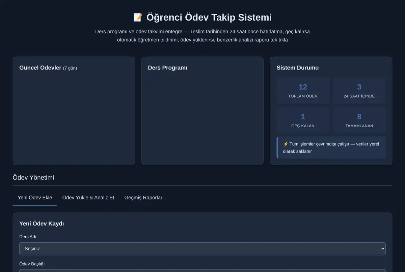Click the offline notice text about yerel olarak saklanır
The image size is (405, 272).
pos(331,148)
